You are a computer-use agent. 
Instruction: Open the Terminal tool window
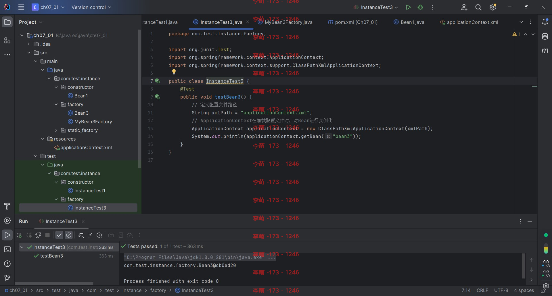pos(7,249)
